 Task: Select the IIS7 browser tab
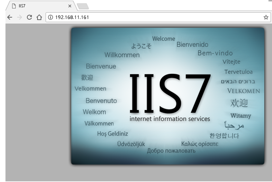(41, 6)
